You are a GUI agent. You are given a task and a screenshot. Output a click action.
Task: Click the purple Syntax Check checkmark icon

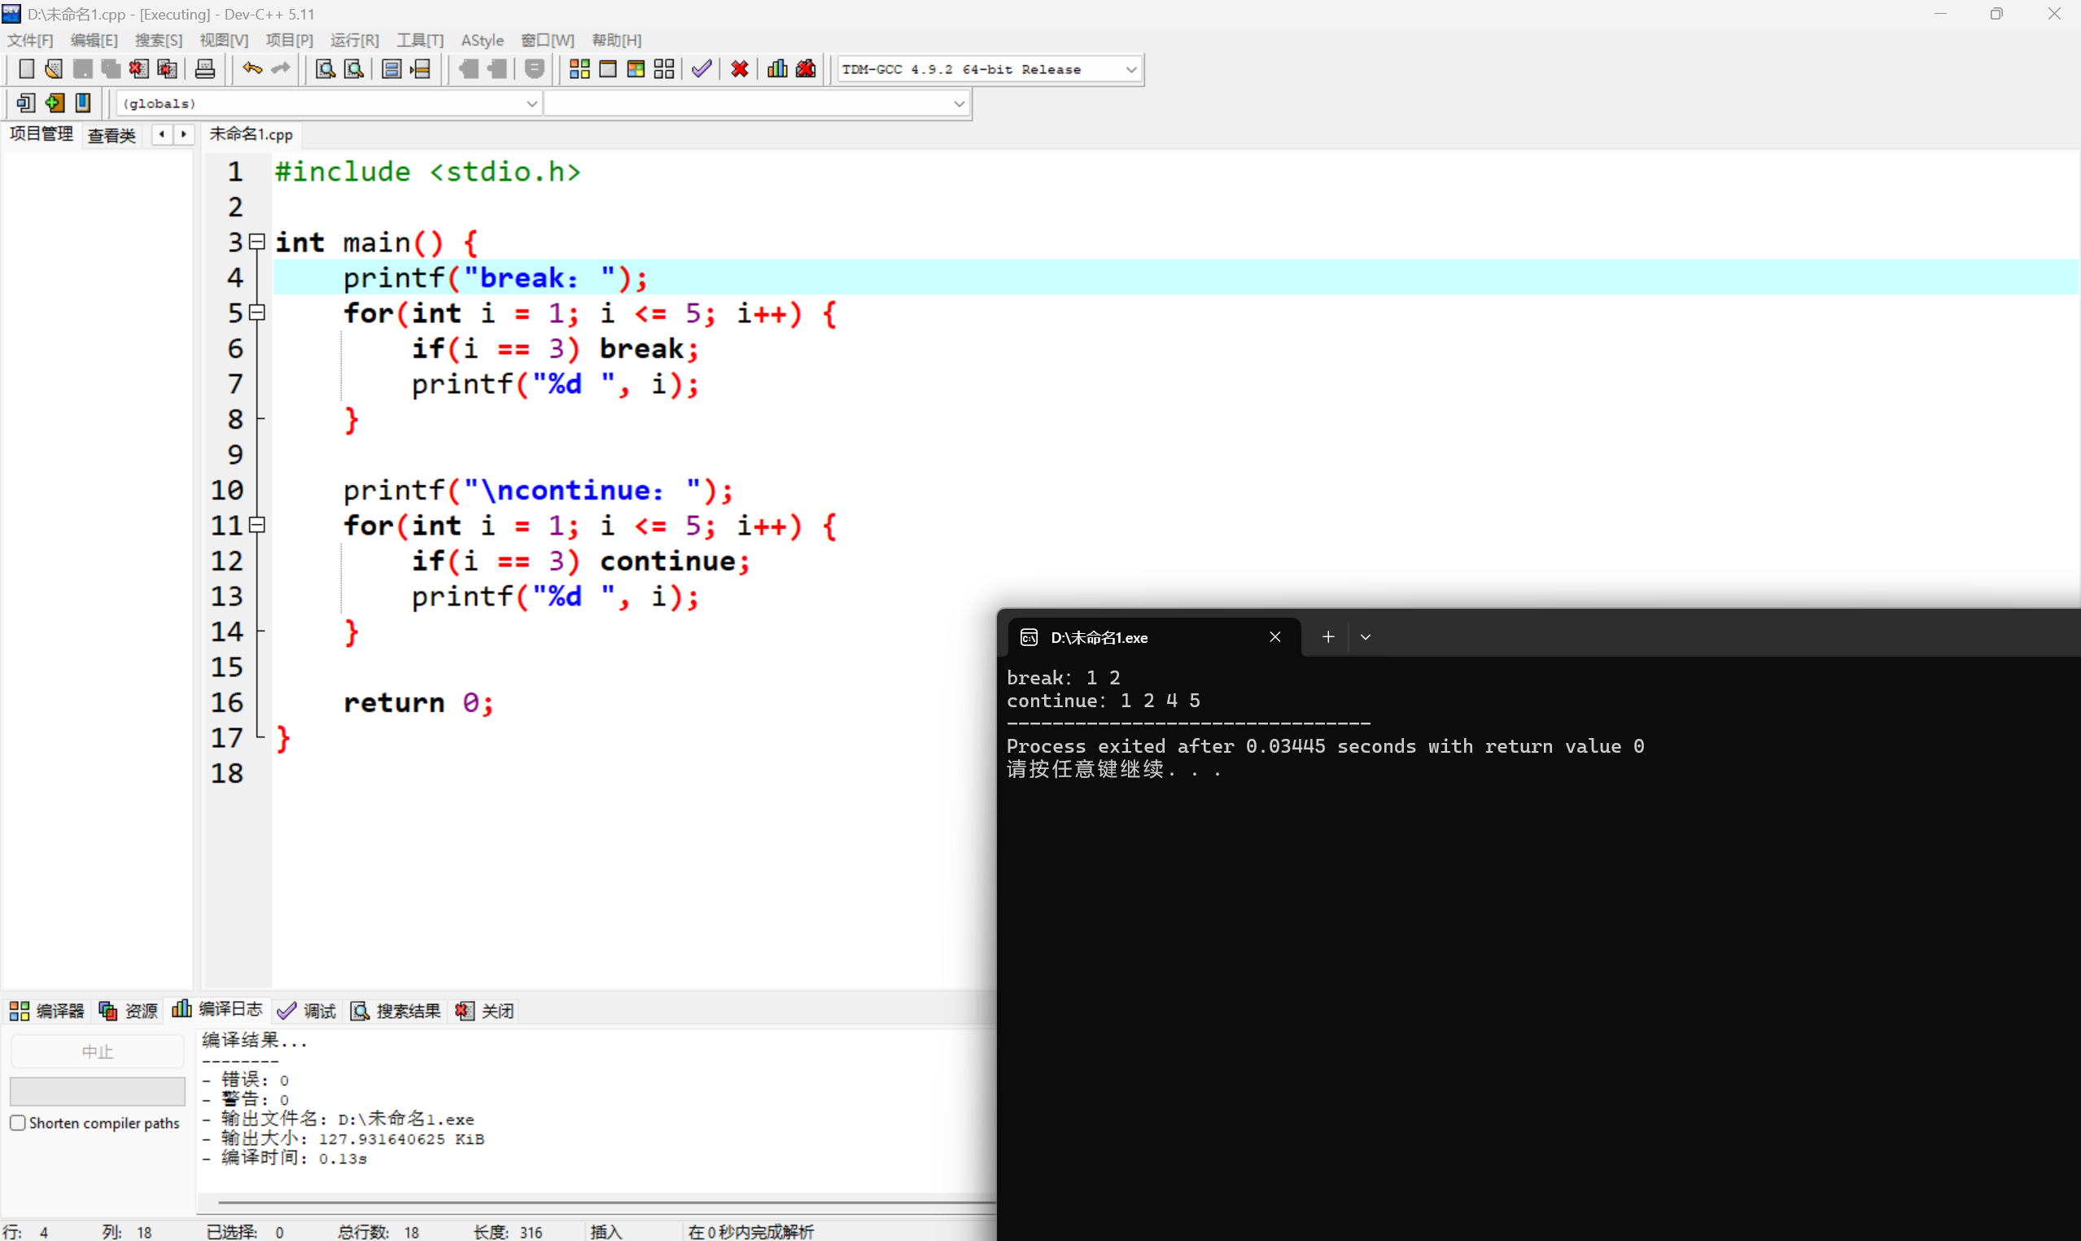(702, 69)
